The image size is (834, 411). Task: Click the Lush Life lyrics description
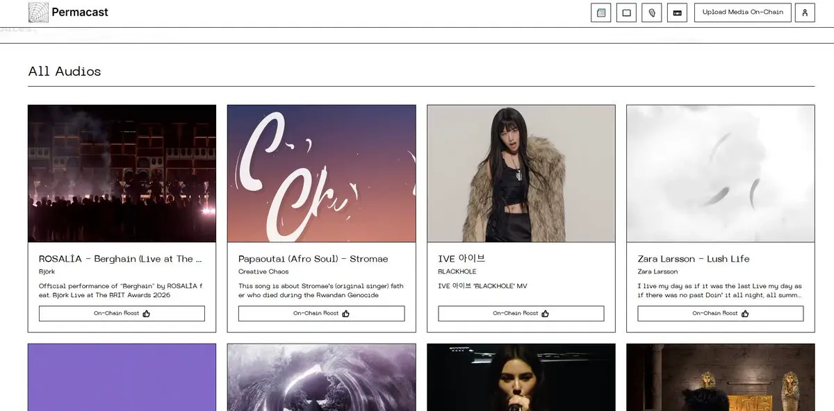[720, 290]
